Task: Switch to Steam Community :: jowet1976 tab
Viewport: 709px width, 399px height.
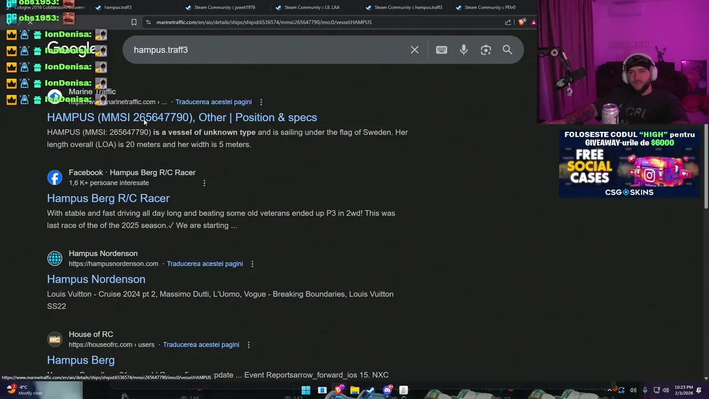Action: (x=220, y=7)
